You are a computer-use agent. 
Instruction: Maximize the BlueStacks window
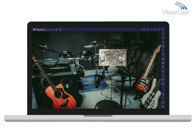click(155, 30)
